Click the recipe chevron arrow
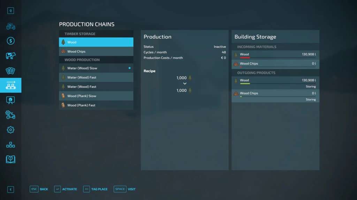Viewport: 357px width, 200px height. click(x=185, y=84)
